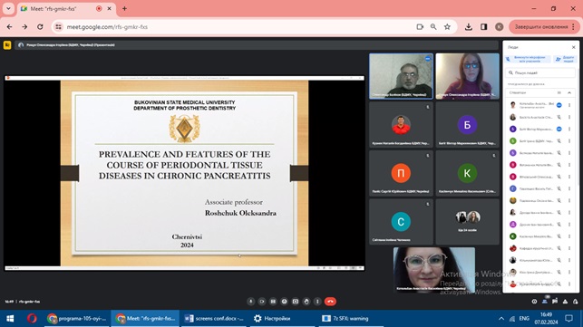
Task: Toggle the People panel icon
Action: (545, 302)
